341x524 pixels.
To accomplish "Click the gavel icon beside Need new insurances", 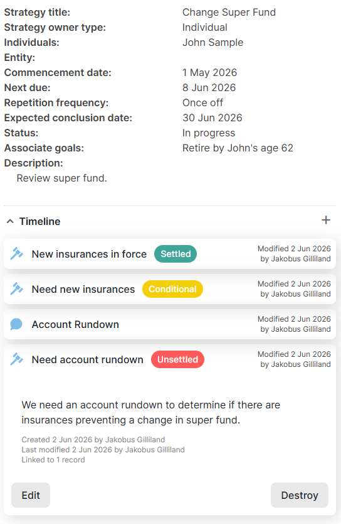I will 16,289.
